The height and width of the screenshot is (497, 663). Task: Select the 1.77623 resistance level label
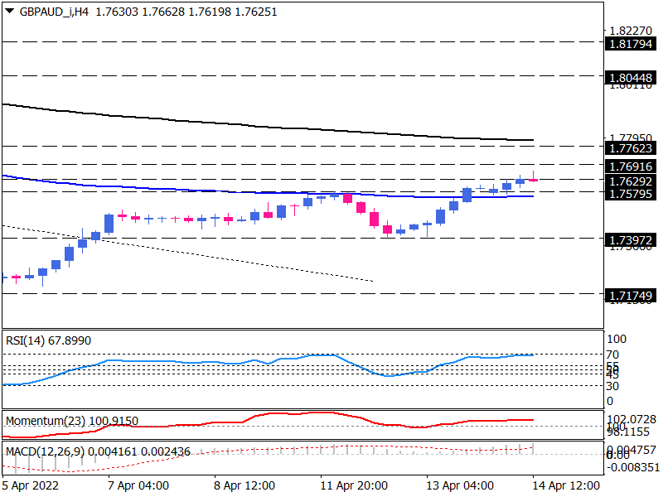(631, 148)
